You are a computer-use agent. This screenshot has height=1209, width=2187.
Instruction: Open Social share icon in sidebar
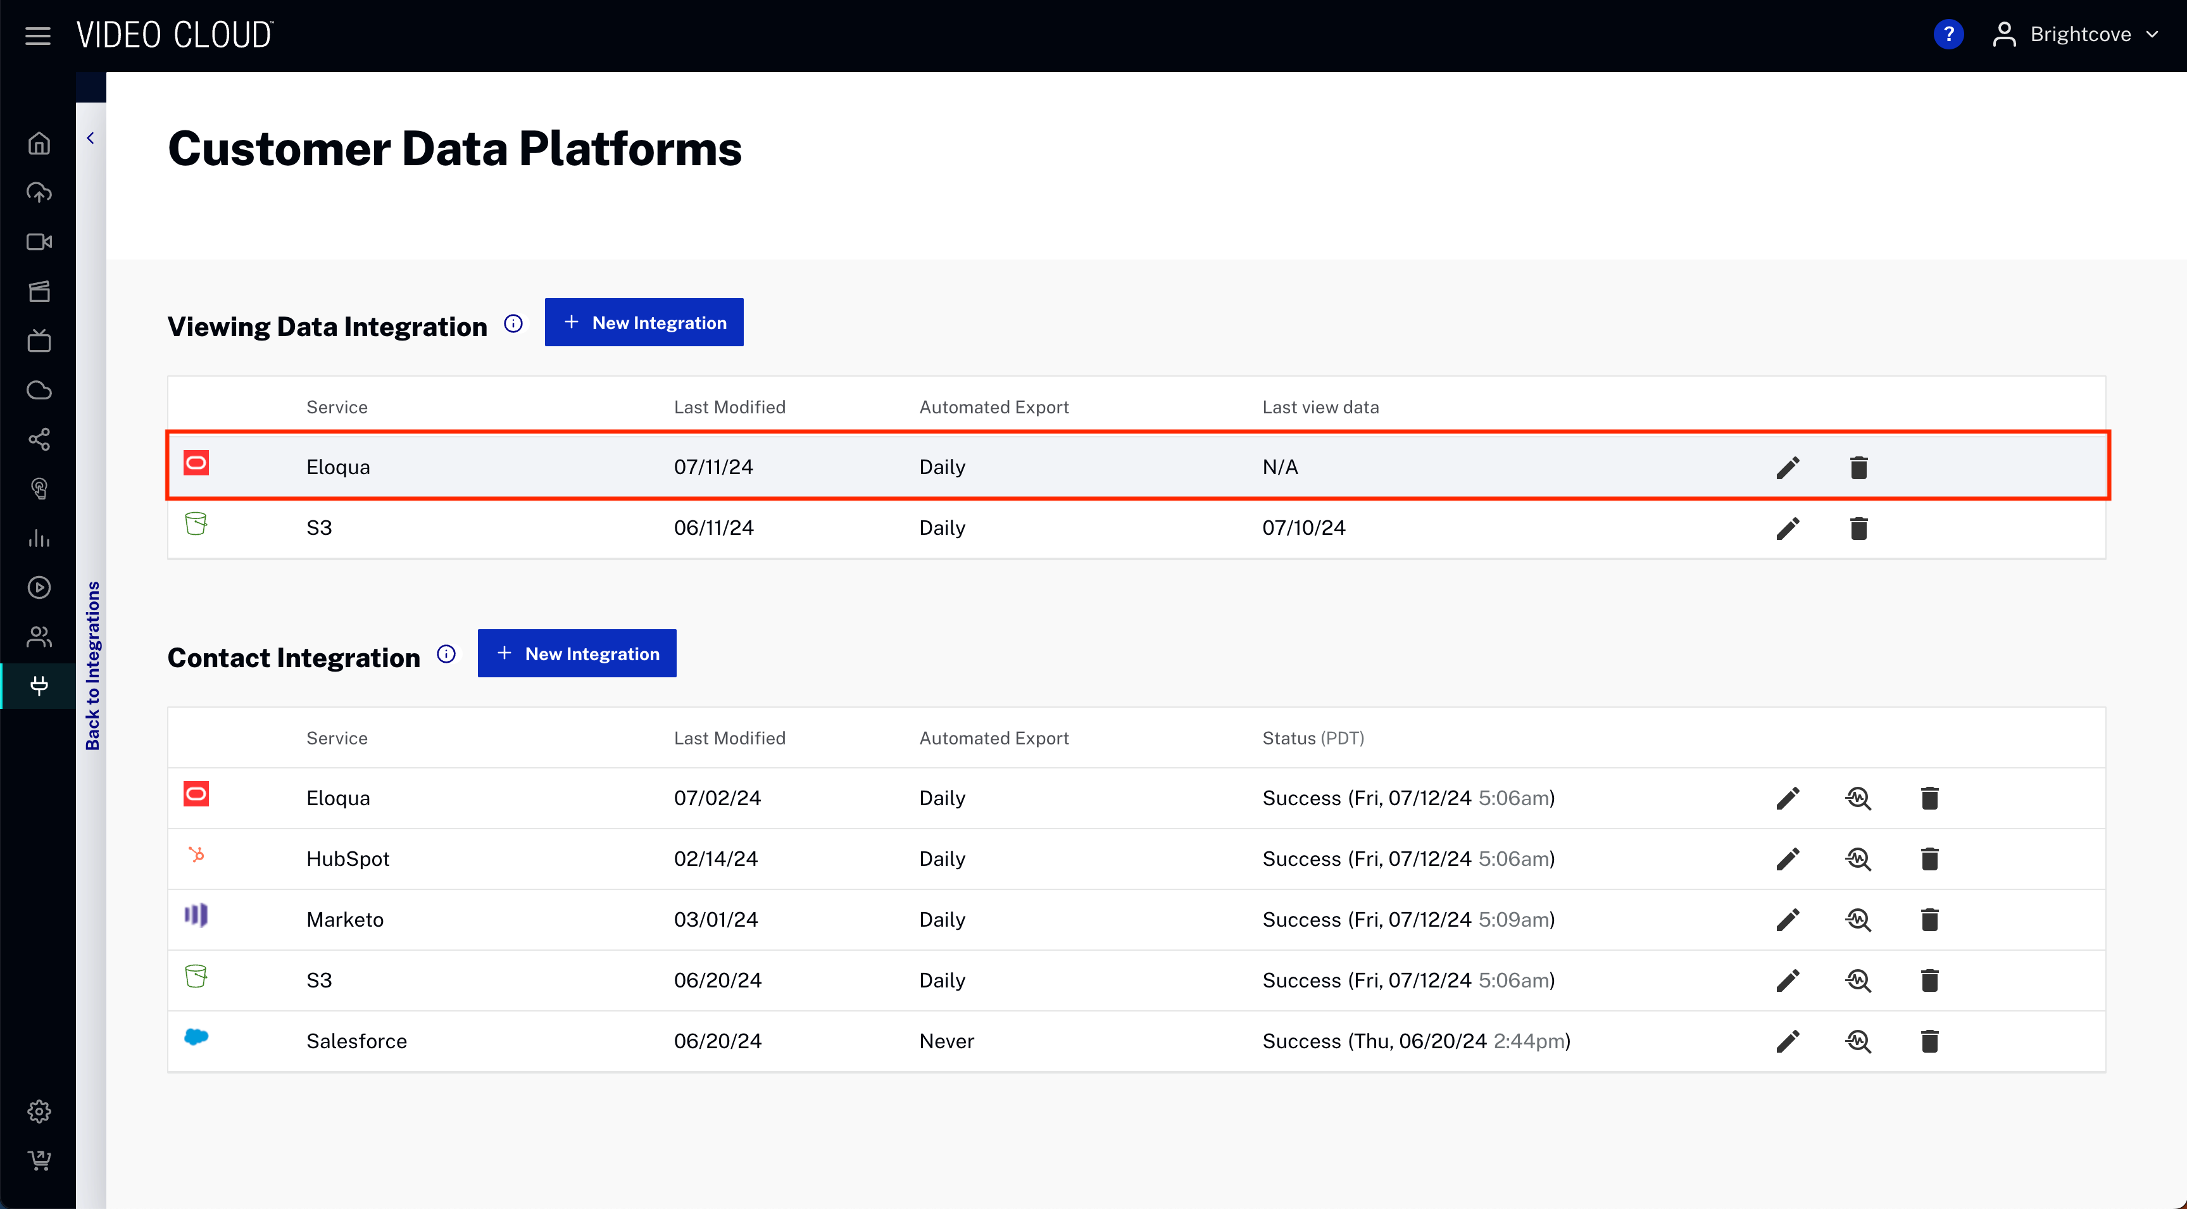(x=39, y=439)
